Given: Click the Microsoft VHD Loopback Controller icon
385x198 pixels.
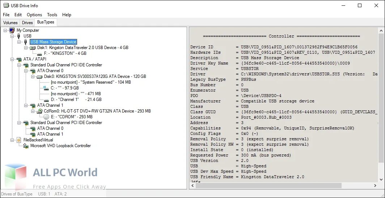Looking at the screenshot, I should coord(26,146).
